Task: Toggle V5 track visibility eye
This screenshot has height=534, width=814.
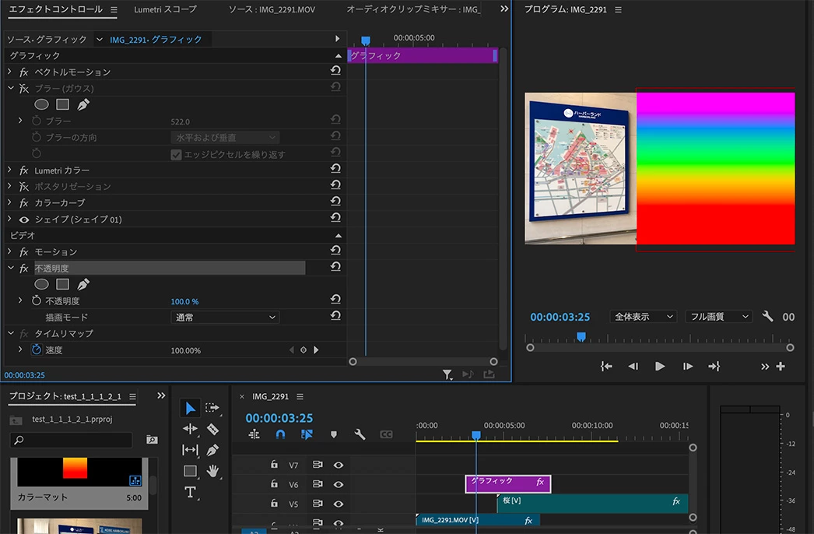Action: tap(339, 504)
